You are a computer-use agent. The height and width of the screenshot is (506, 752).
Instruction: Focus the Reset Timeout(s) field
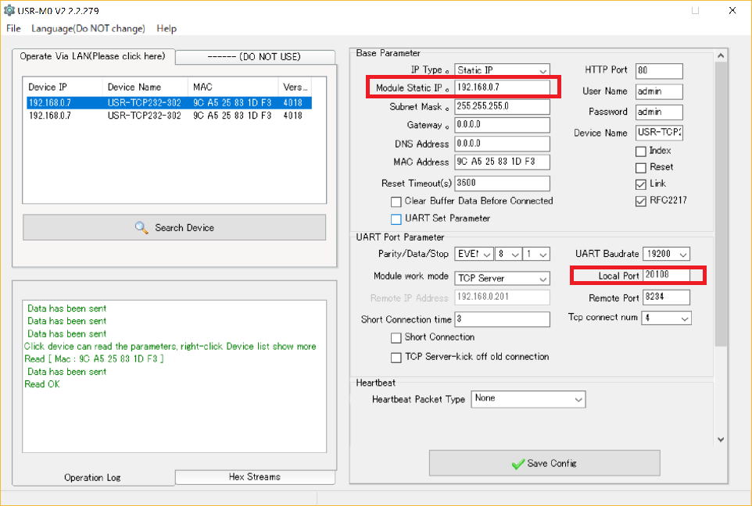point(502,183)
